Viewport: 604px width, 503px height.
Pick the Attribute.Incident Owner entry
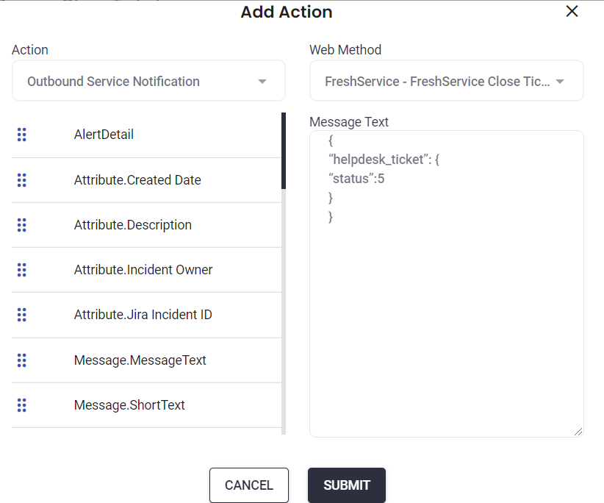(x=143, y=270)
